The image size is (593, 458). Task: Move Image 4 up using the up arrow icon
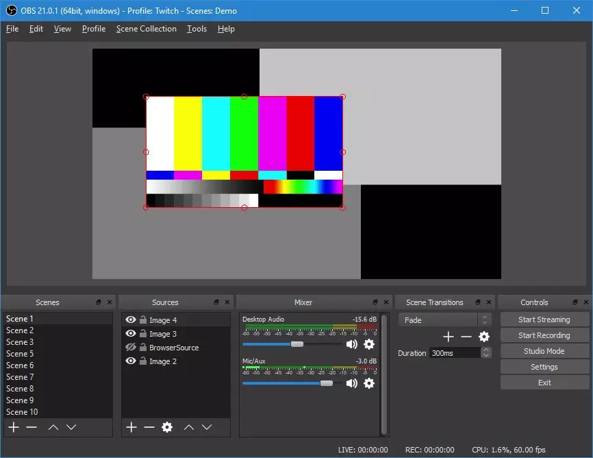tap(190, 427)
